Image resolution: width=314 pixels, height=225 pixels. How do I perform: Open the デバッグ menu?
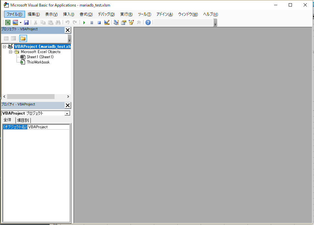point(106,14)
